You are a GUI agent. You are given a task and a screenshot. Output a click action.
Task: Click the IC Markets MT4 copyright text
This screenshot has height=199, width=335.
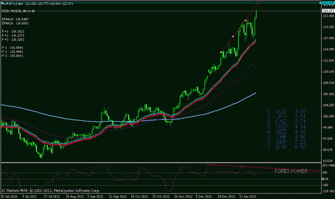tap(50, 190)
